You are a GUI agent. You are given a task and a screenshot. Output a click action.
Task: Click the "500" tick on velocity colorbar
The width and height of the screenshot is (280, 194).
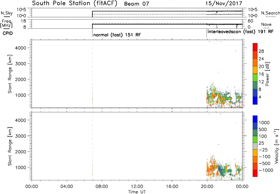pos(262,130)
